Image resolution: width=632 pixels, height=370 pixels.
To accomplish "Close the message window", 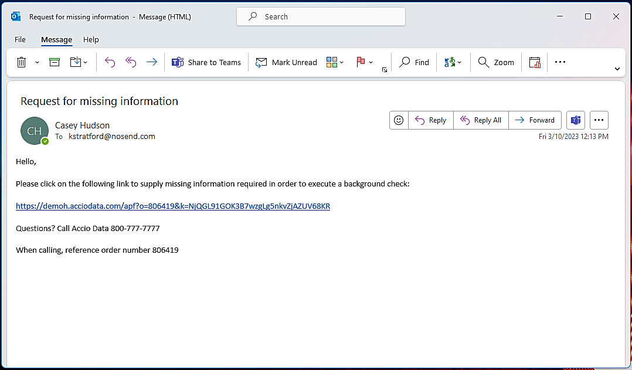I will tap(616, 16).
